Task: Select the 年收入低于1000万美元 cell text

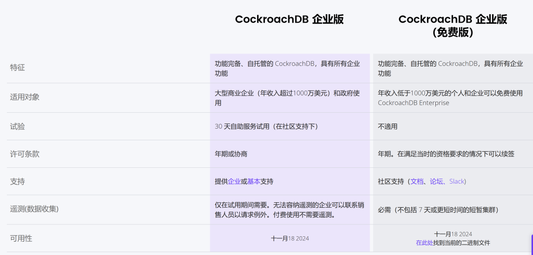Action: click(x=451, y=98)
